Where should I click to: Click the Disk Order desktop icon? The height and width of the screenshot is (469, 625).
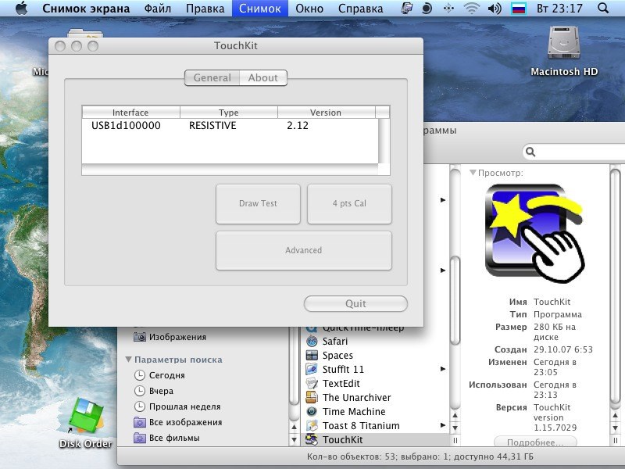tap(84, 418)
